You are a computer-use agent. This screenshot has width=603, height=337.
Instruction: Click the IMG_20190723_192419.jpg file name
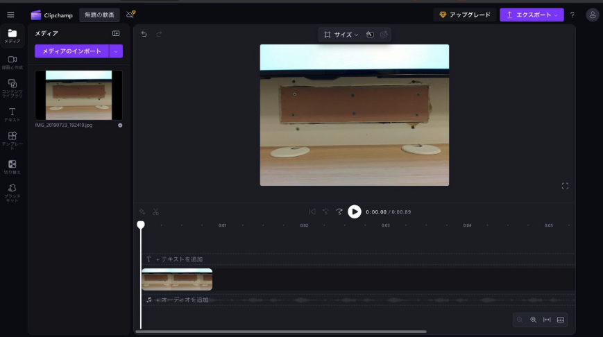64,126
